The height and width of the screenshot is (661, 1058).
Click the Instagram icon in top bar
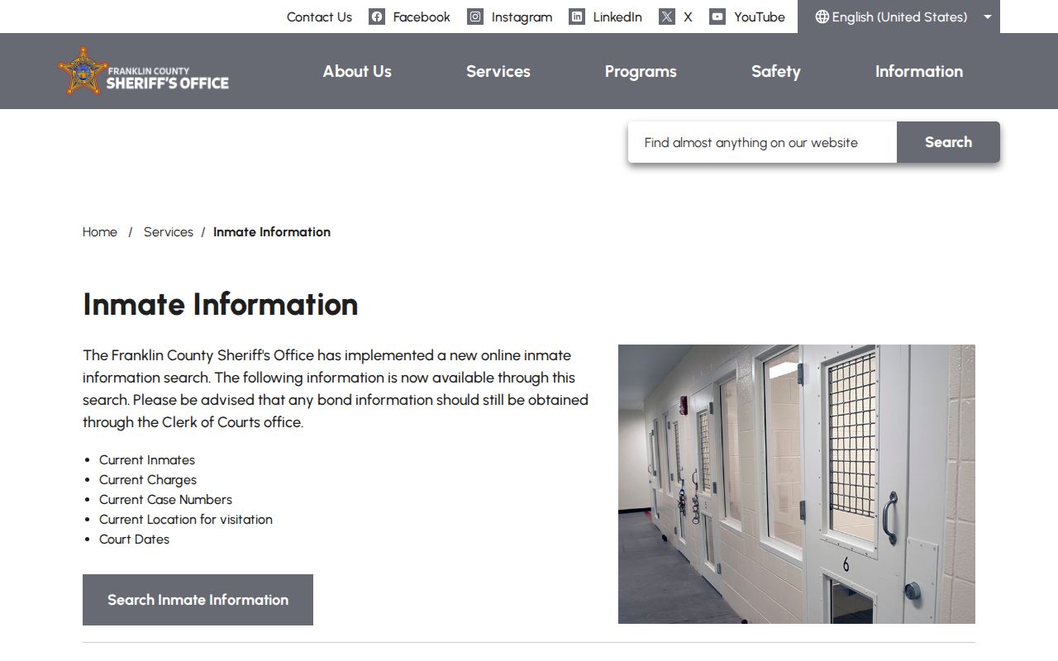(x=475, y=17)
